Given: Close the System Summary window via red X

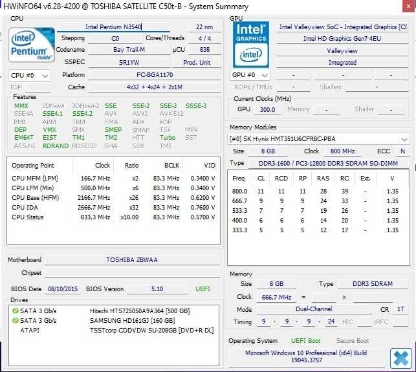Looking at the screenshot, I should pyautogui.click(x=409, y=6).
